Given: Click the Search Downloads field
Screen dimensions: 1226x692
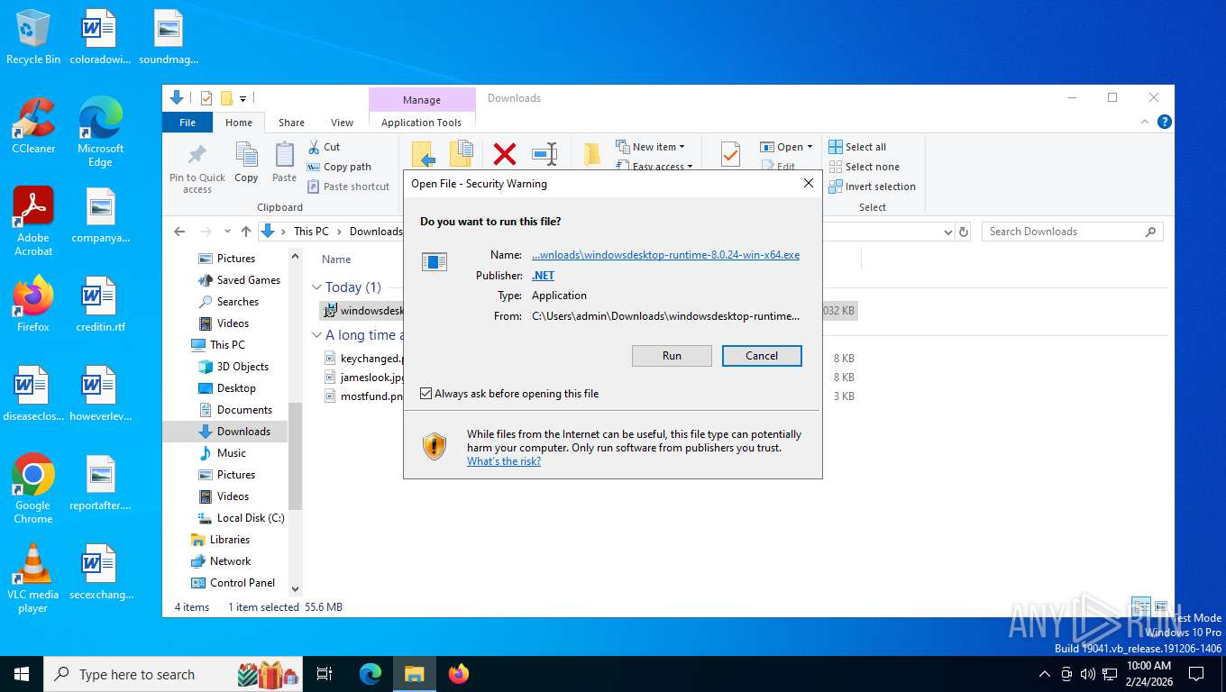Looking at the screenshot, I should 1072,232.
